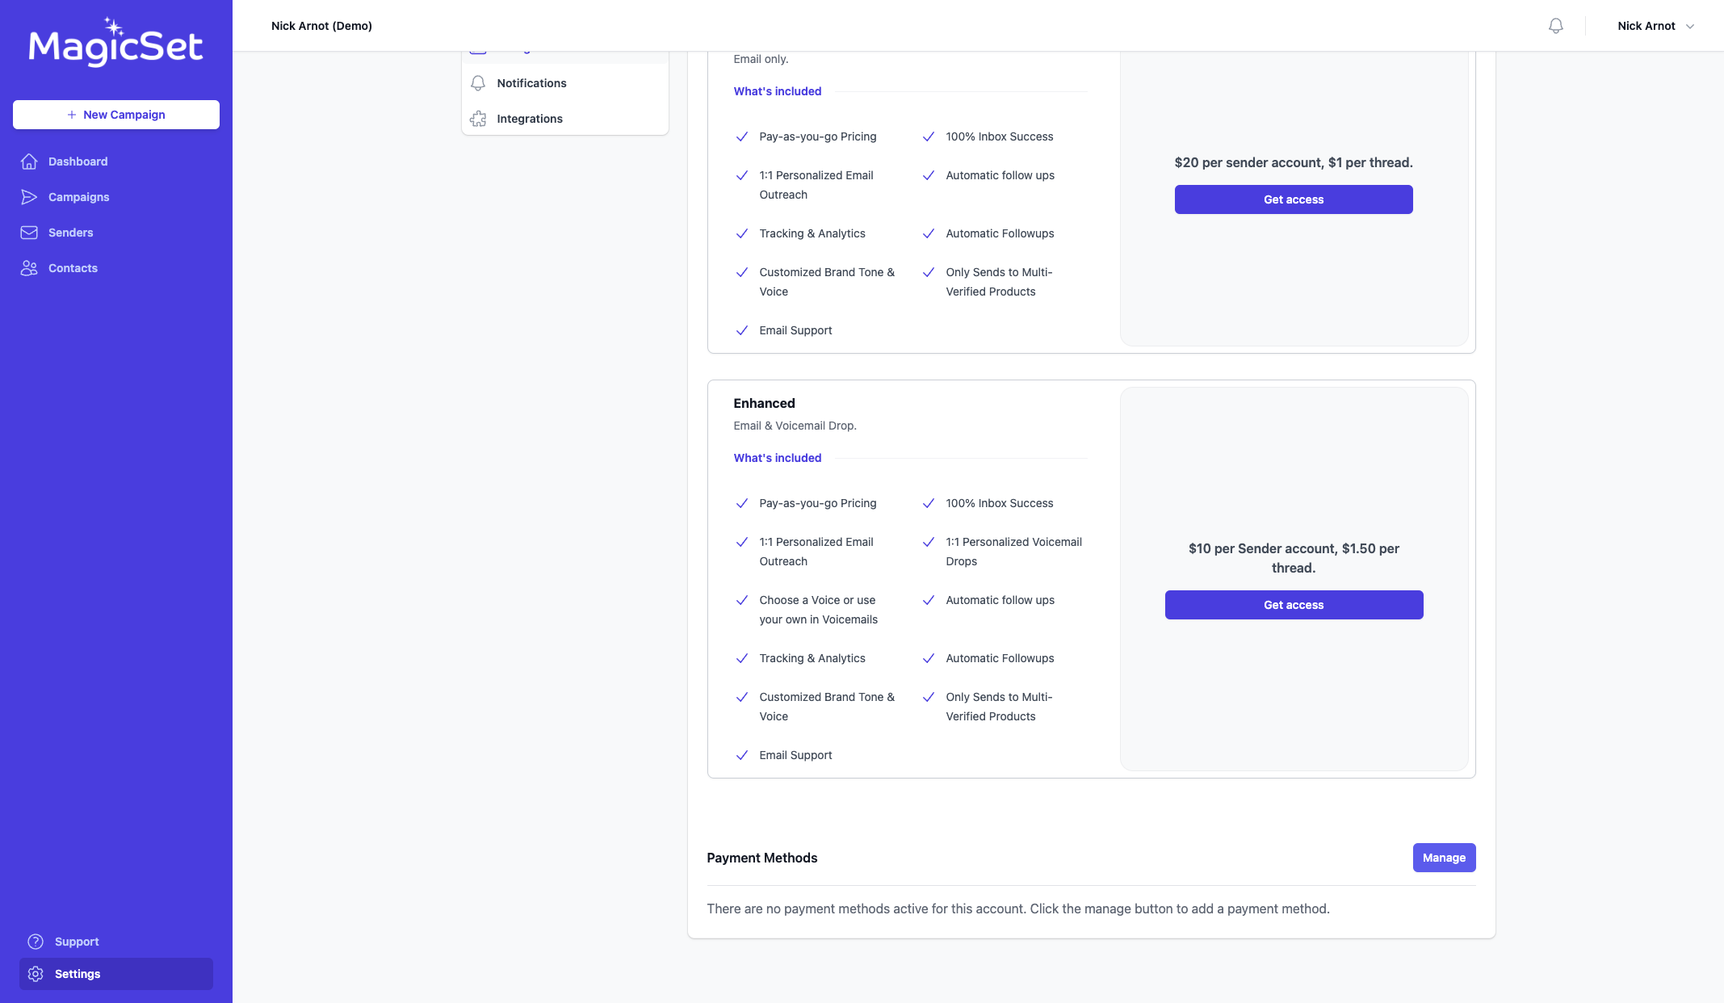The width and height of the screenshot is (1724, 1003).
Task: Click Choose a Voice or use your own feature
Action: pyautogui.click(x=818, y=610)
